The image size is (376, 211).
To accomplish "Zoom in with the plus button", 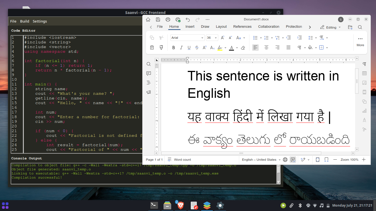I will (364, 160).
